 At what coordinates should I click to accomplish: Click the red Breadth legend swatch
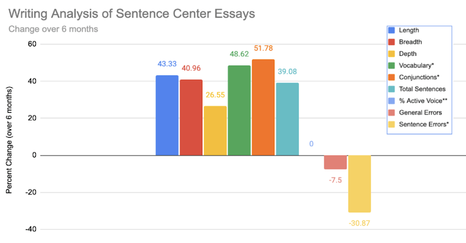pos(391,41)
